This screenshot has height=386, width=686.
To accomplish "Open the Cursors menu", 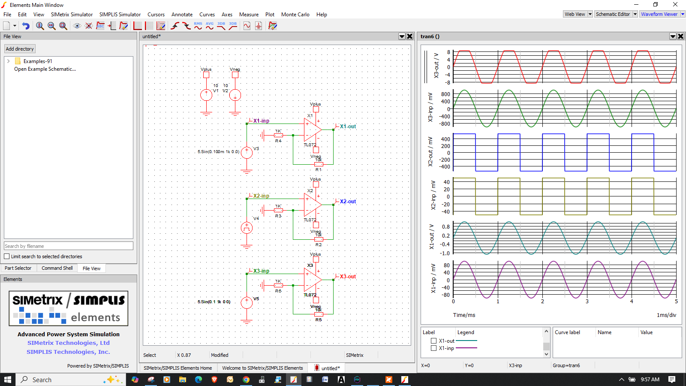I will click(x=156, y=14).
